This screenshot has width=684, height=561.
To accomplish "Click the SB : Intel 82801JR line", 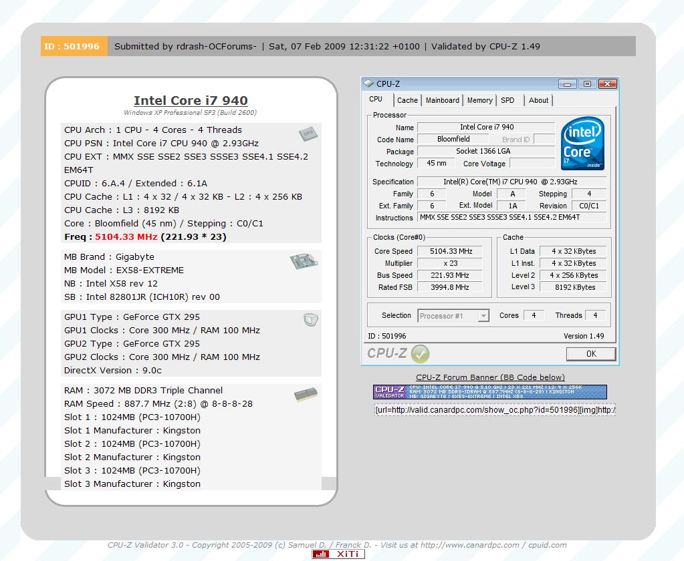I will (x=142, y=297).
